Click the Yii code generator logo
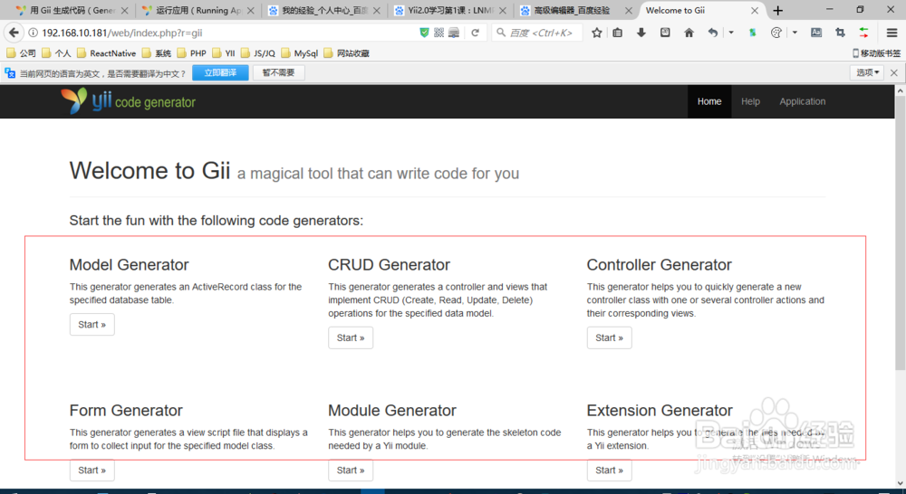Screen dimensions: 906x494 pos(129,101)
